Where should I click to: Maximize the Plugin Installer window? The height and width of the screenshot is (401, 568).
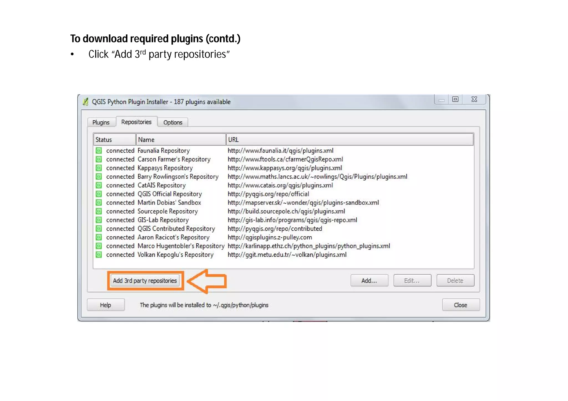click(455, 99)
